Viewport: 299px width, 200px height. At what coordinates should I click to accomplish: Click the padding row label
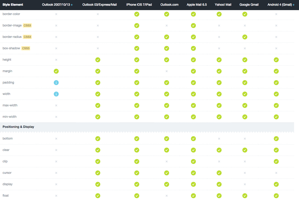(8, 83)
